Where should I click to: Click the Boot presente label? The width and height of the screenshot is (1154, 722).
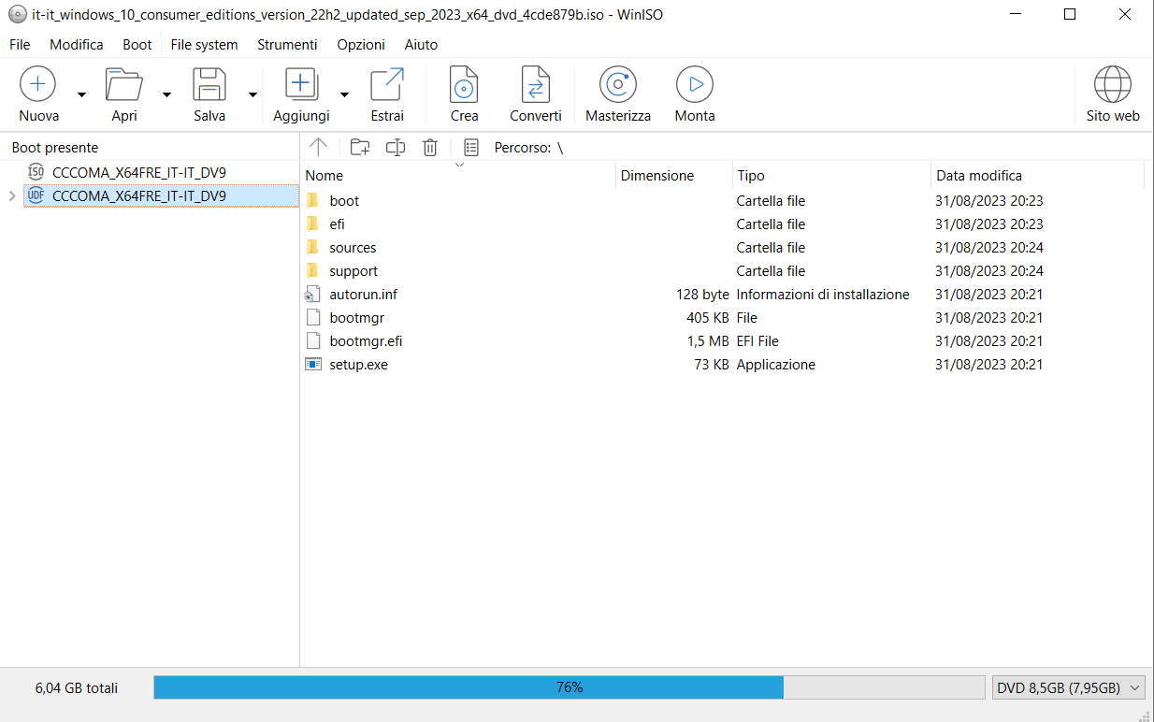[55, 148]
